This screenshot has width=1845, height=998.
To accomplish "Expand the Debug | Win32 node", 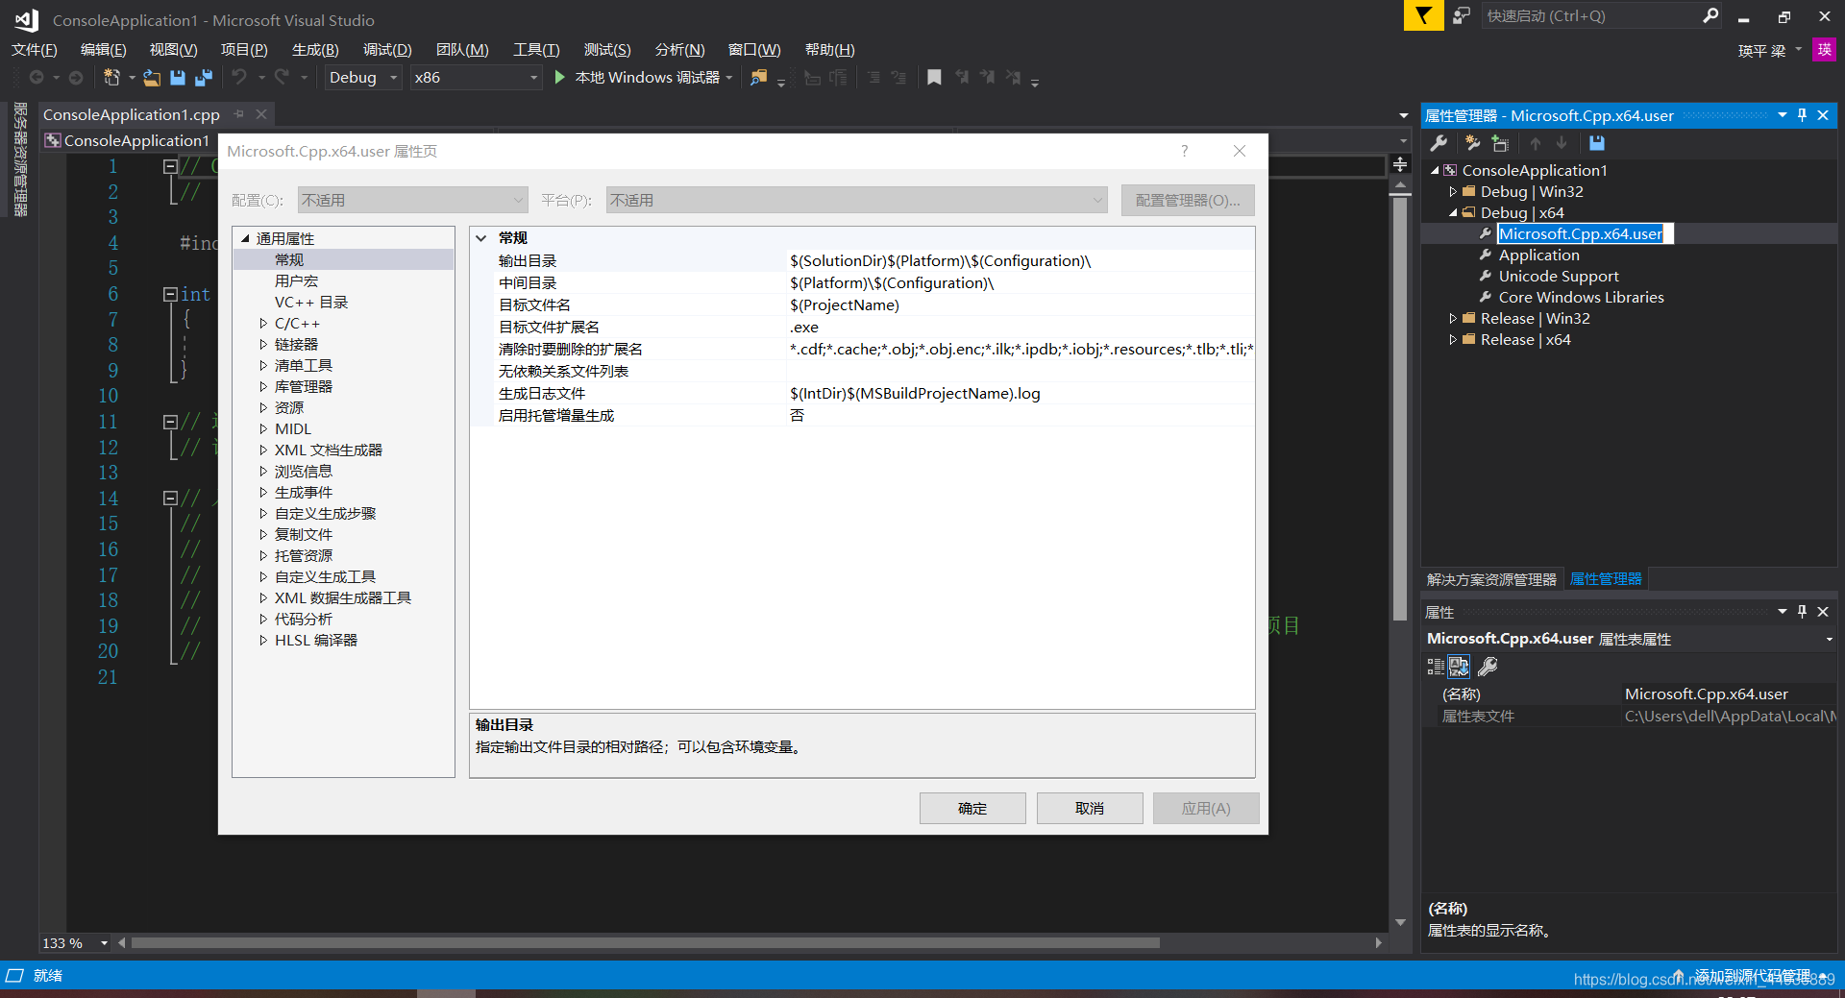I will 1453,192.
